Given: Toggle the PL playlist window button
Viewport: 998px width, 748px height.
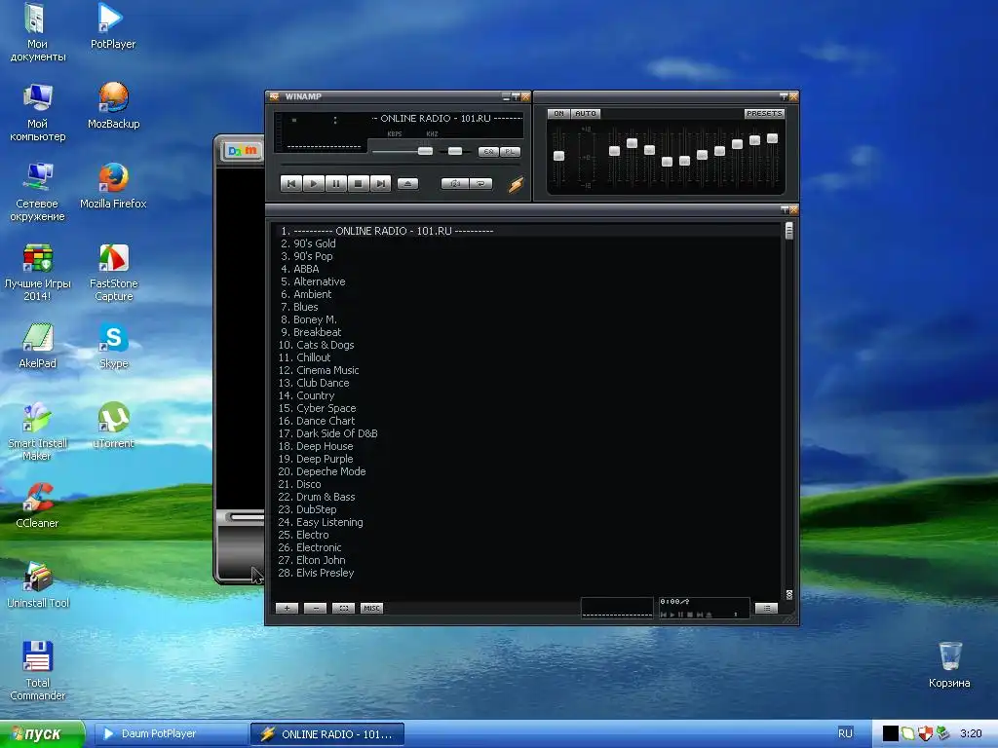Looking at the screenshot, I should (x=511, y=151).
